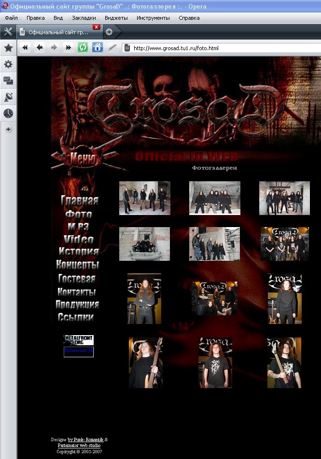Screen dimensions: 321x459
Task: Open the Справка menu
Action: (x=189, y=18)
